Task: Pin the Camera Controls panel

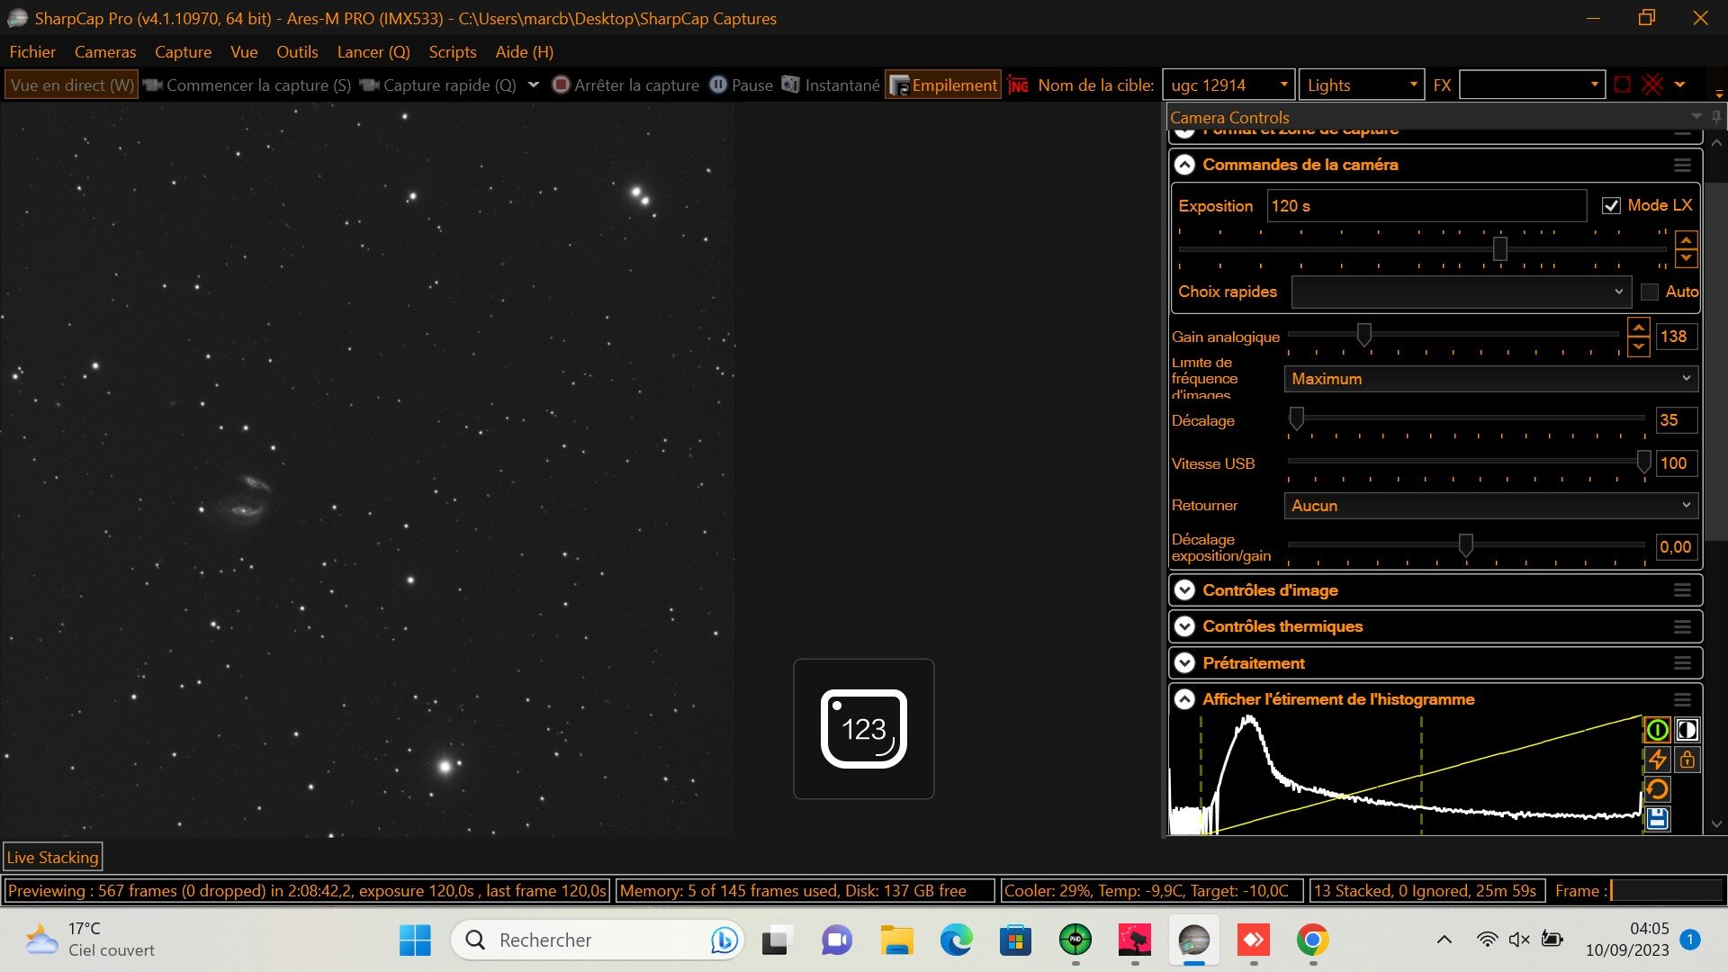Action: (x=1716, y=117)
